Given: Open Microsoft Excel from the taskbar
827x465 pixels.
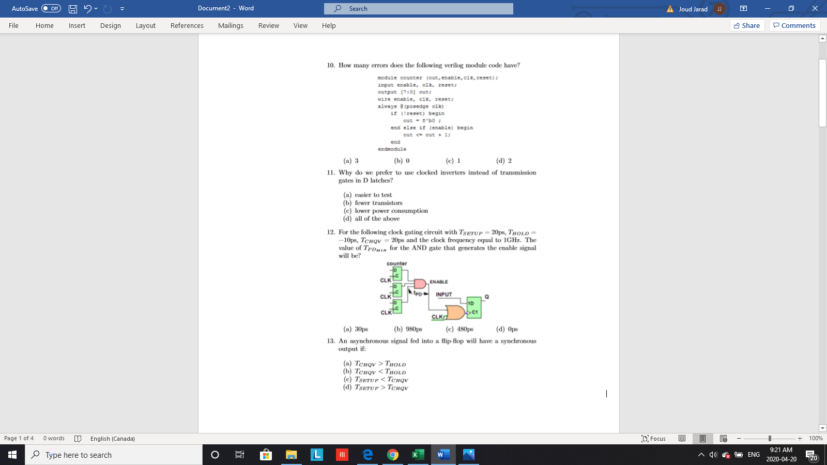Looking at the screenshot, I should (x=418, y=455).
